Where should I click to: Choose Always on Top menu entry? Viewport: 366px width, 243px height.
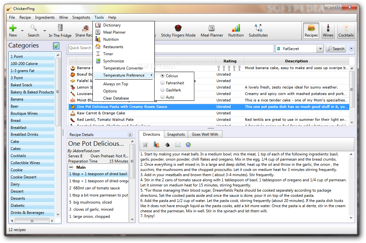click(x=115, y=84)
